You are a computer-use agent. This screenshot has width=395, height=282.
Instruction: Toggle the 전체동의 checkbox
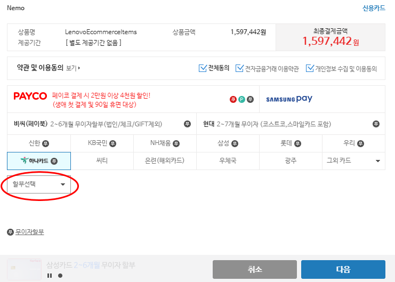[x=203, y=68]
